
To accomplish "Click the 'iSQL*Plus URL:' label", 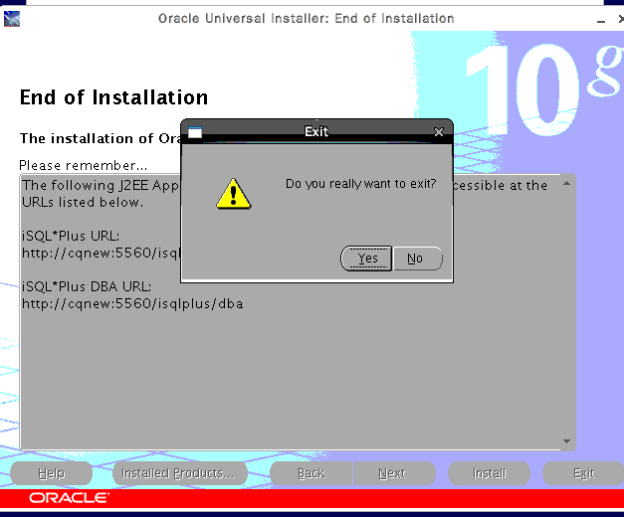I will point(71,236).
